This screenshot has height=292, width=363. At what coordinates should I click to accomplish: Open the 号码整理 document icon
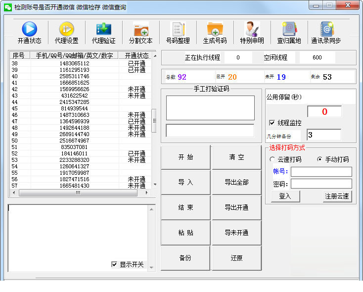[x=178, y=29]
